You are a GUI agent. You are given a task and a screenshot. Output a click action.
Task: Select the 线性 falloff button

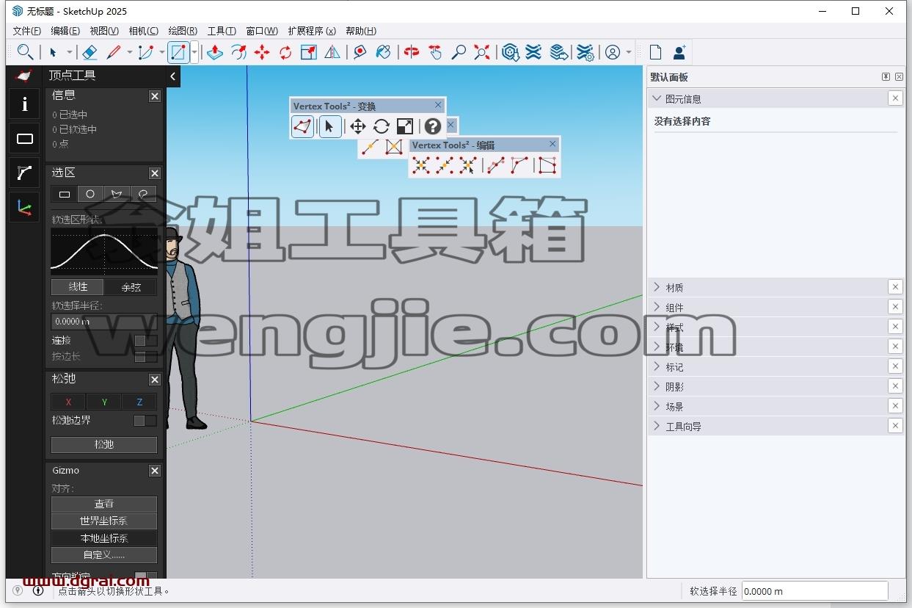coord(78,287)
